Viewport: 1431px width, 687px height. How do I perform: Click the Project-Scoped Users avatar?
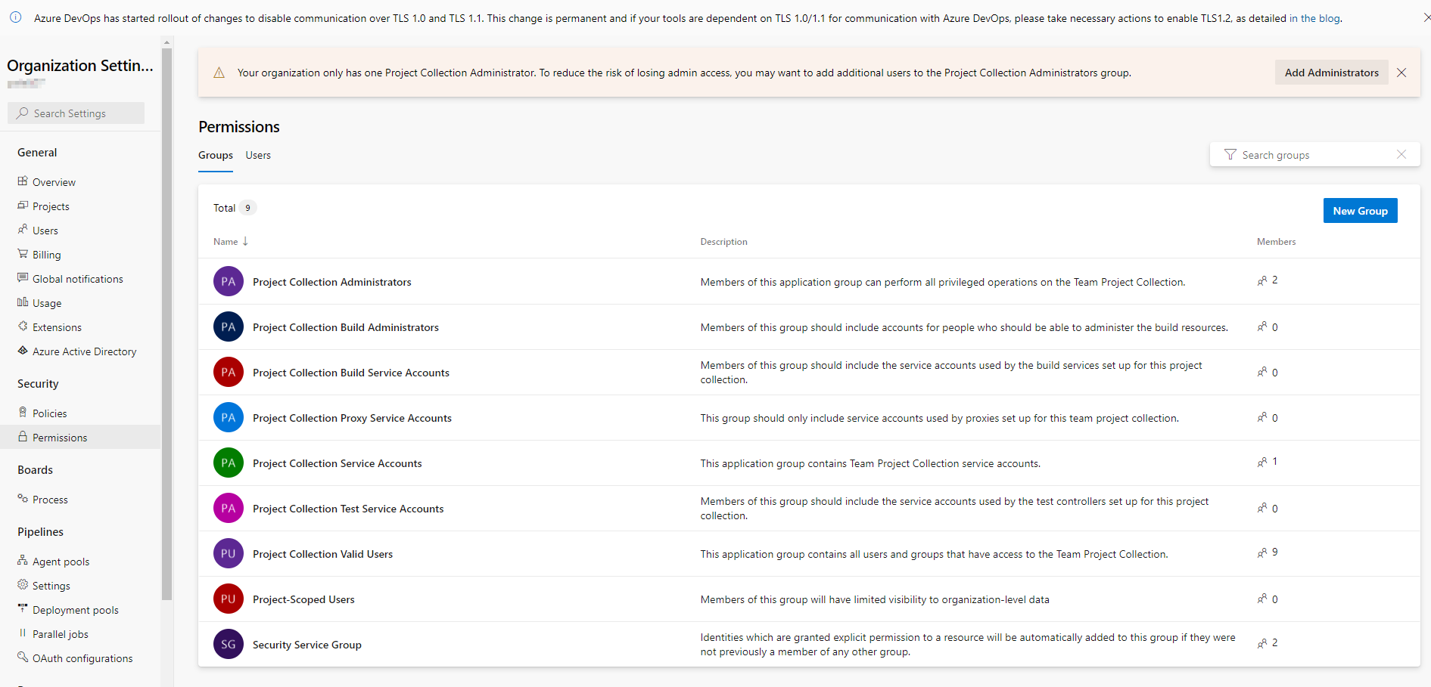pos(229,599)
